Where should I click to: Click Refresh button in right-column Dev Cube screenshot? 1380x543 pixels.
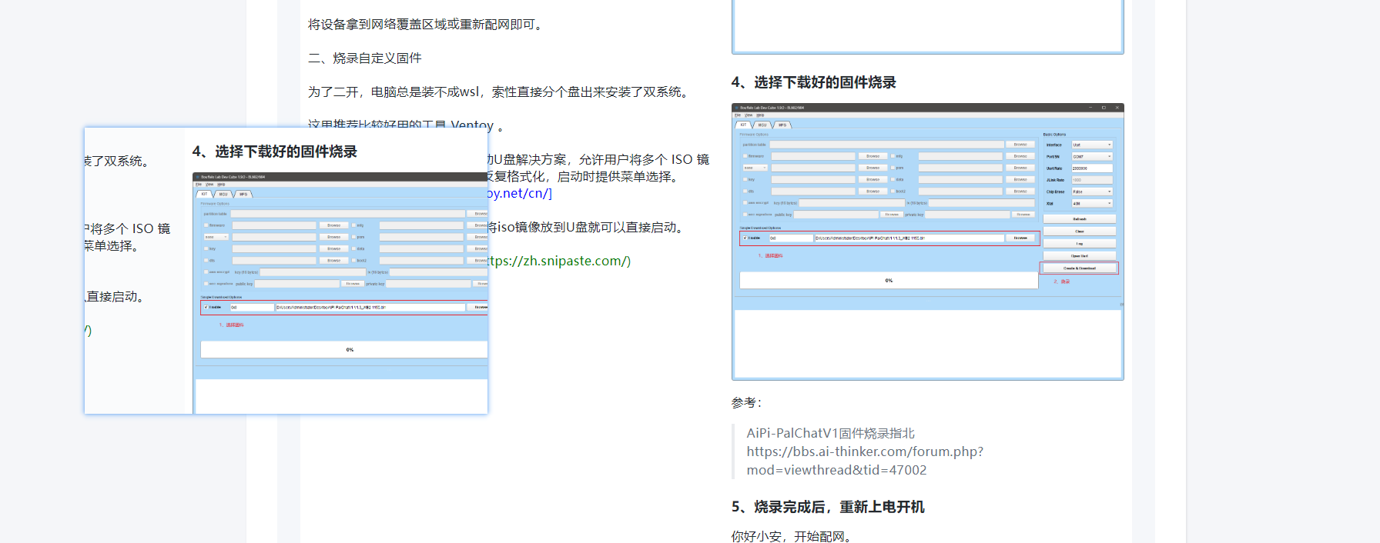[x=1080, y=219]
